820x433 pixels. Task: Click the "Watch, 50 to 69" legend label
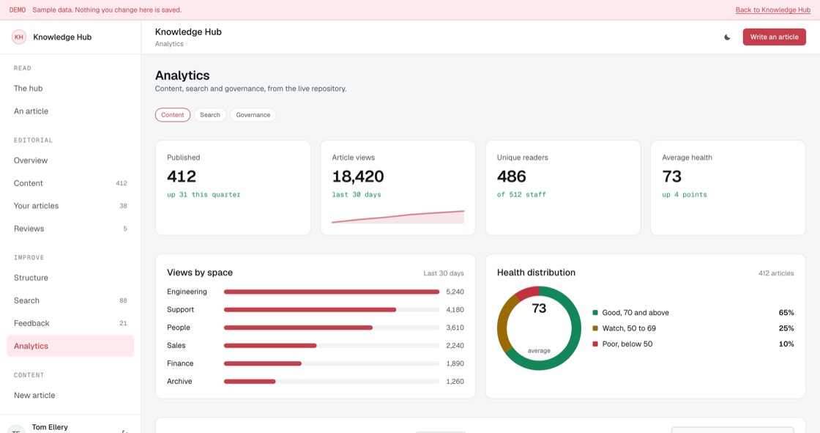(629, 328)
